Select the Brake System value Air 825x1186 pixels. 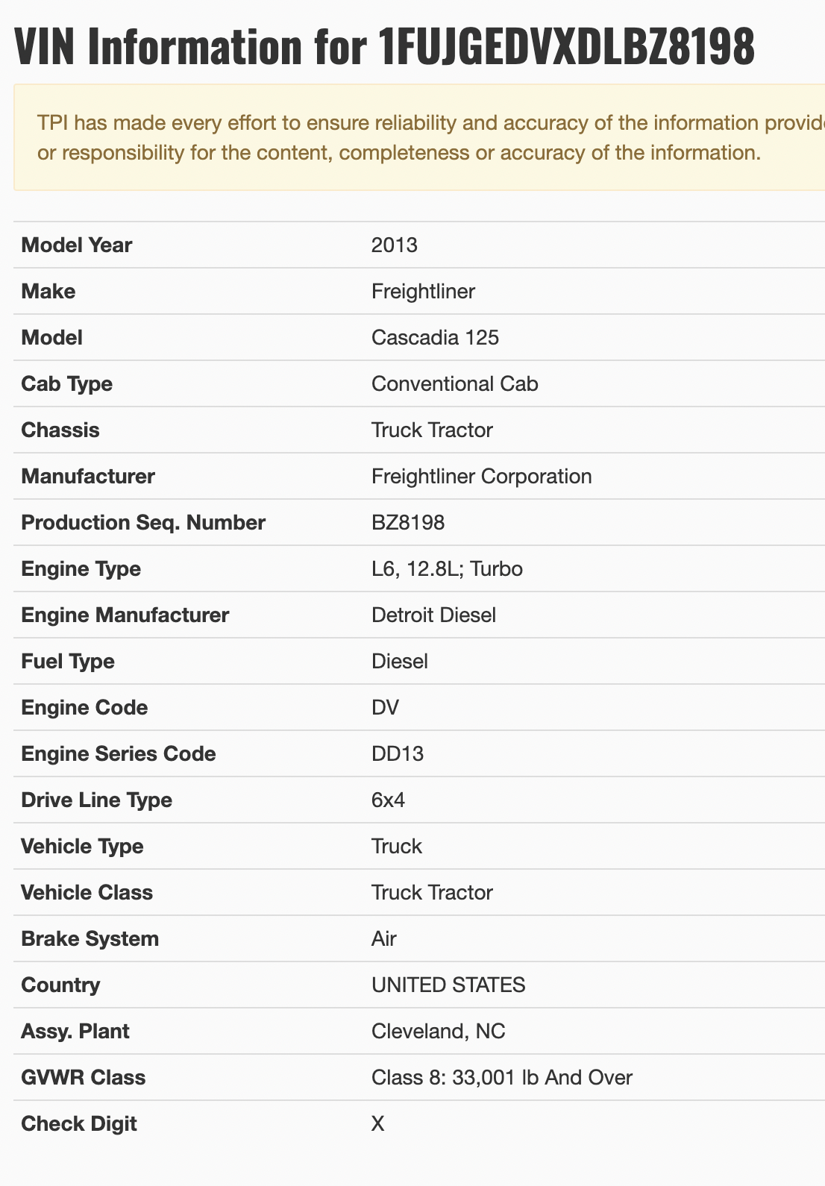(384, 939)
